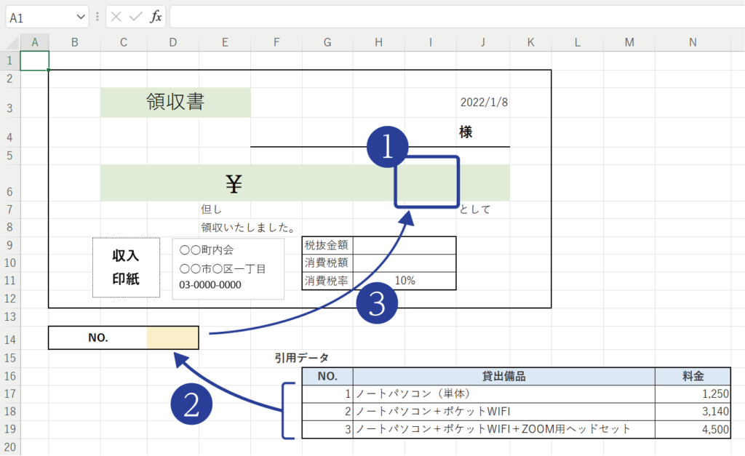Click the Select All corner triangle
Screen dimensions: 745x456
pyautogui.click(x=10, y=43)
